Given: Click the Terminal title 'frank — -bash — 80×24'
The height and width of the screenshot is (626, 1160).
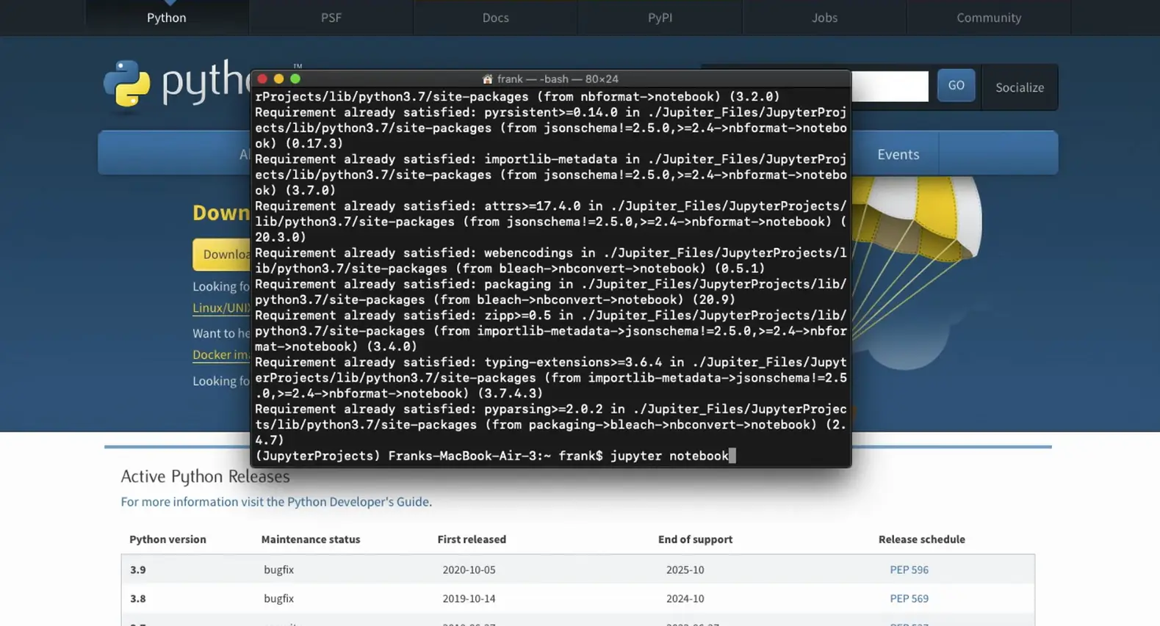Looking at the screenshot, I should click(558, 79).
